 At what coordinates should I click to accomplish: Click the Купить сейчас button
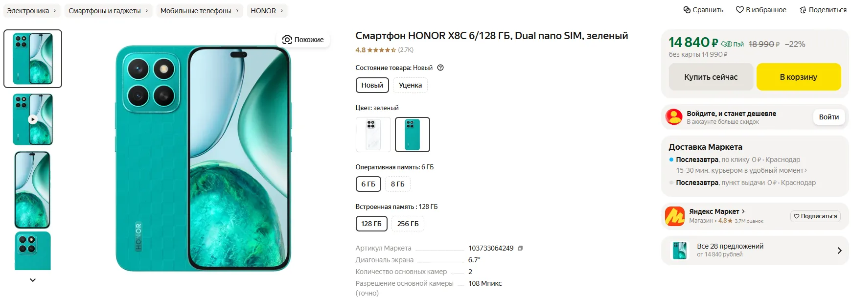711,77
